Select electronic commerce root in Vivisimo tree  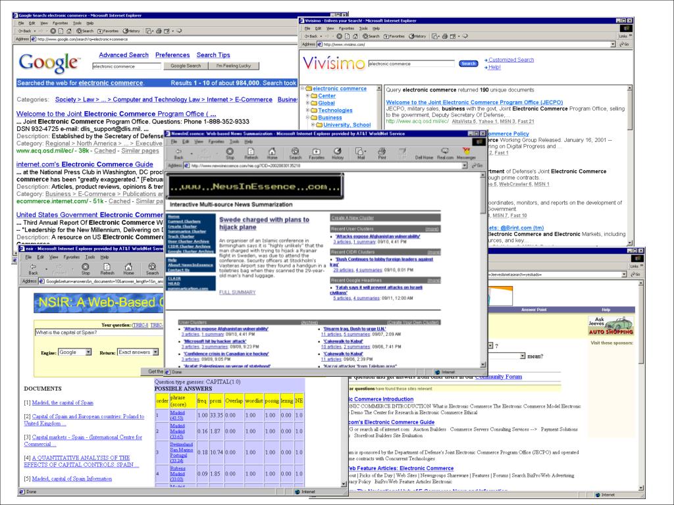[x=340, y=89]
